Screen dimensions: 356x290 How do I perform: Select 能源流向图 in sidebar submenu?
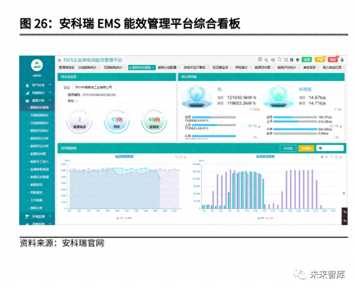point(38,154)
